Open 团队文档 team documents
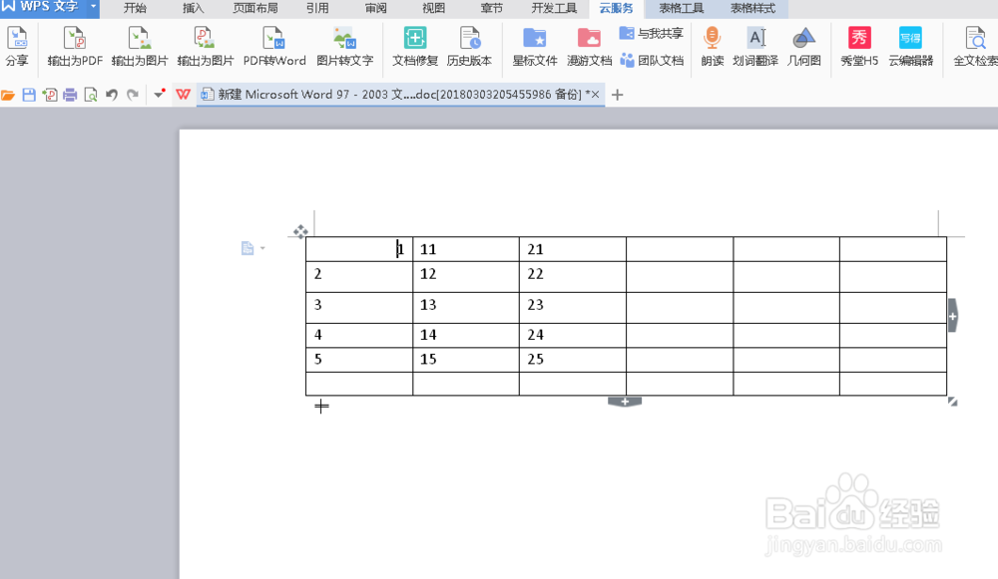 (651, 60)
